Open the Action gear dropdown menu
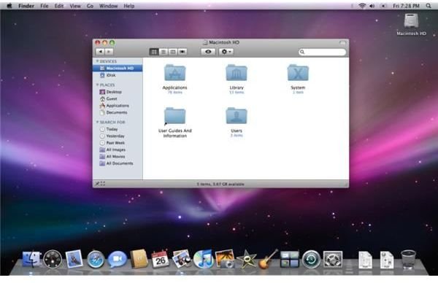This screenshot has height=283, width=438. click(x=226, y=52)
